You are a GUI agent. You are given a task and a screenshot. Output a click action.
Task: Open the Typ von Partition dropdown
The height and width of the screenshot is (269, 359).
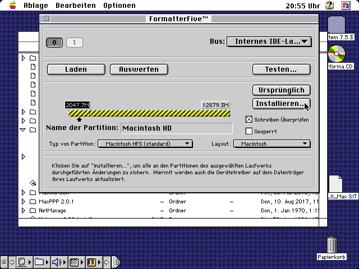(x=145, y=144)
